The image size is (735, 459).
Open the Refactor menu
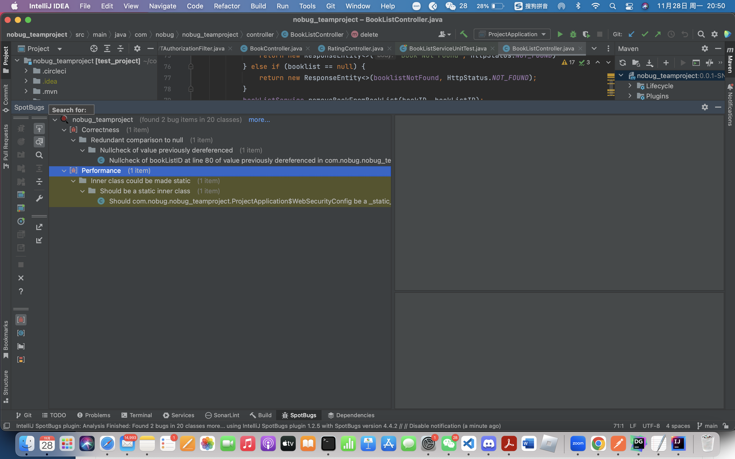click(227, 6)
